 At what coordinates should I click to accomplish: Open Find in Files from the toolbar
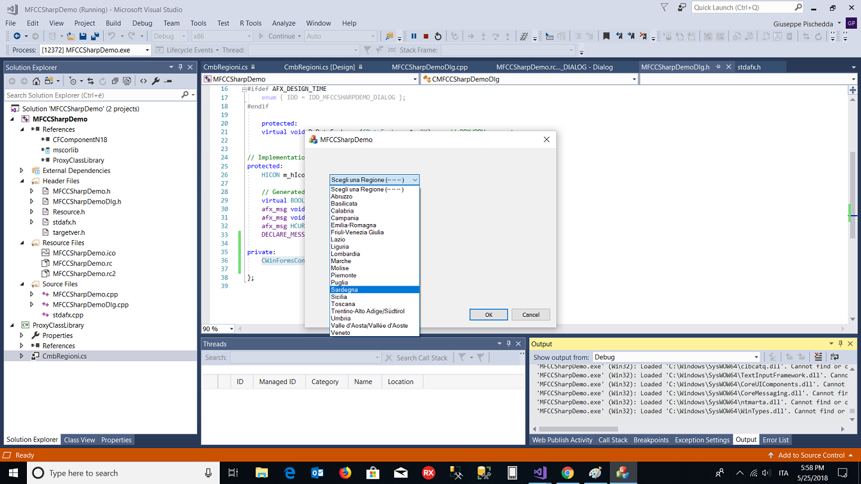coord(388,36)
